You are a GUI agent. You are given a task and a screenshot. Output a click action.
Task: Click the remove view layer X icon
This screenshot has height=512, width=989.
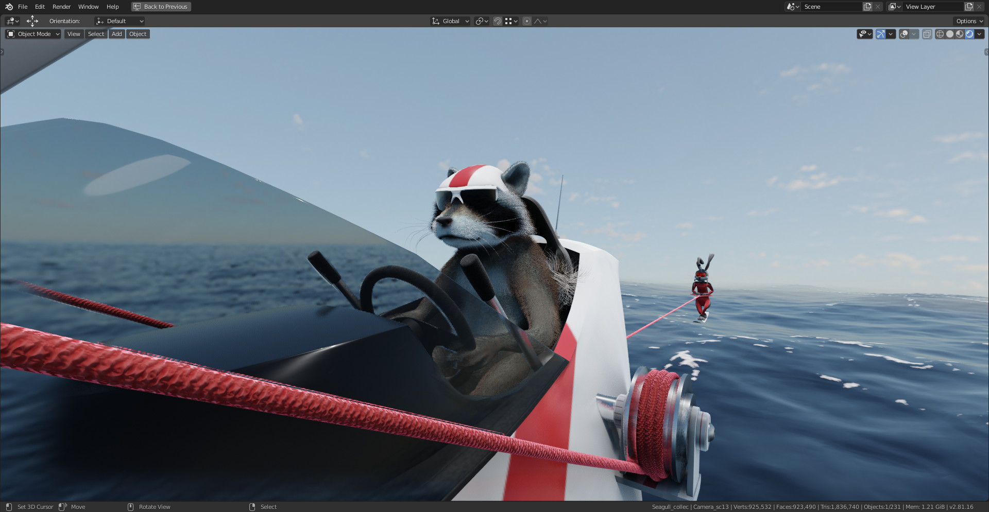[x=979, y=7]
